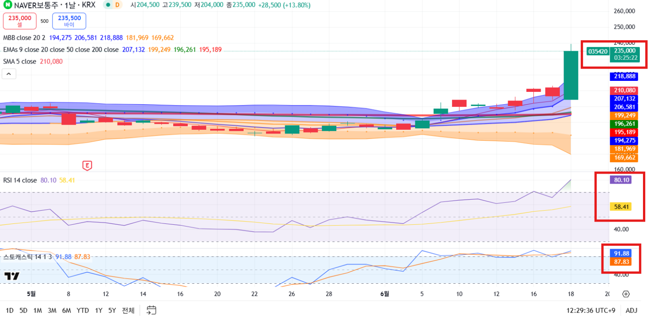Image resolution: width=648 pixels, height=318 pixels.
Task: Switch to 5D time range
Action: (23, 311)
